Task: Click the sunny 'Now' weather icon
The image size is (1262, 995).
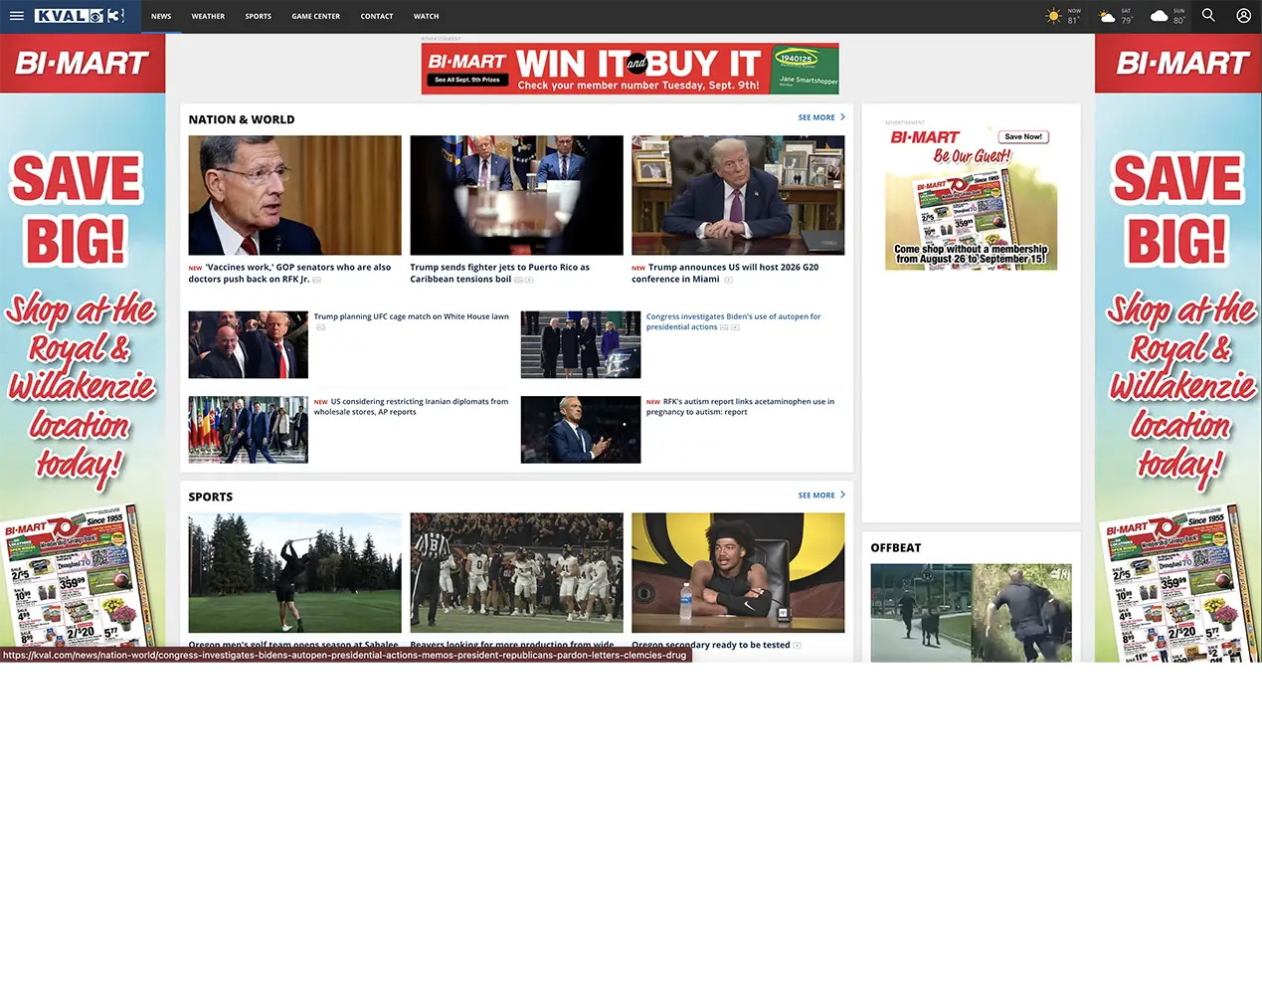Action: pos(1053,16)
